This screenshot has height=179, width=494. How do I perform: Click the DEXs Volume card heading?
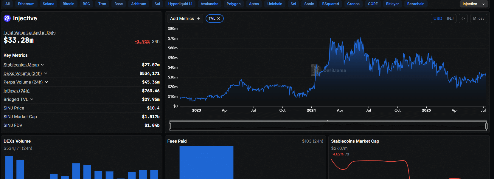click(17, 141)
